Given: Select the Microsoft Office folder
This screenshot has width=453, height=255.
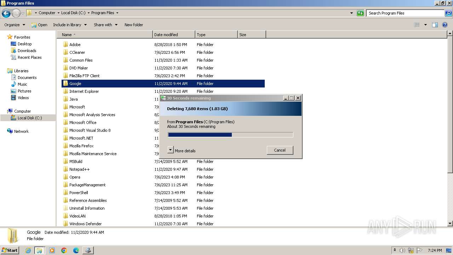Looking at the screenshot, I should click(83, 123).
